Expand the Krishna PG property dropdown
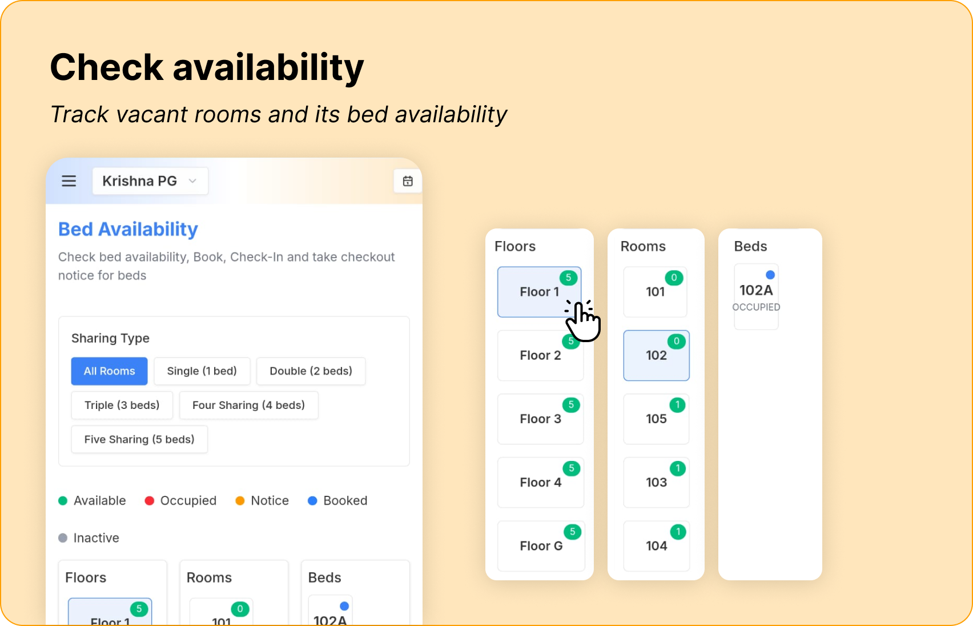Screen dimensions: 973x626 (150, 181)
